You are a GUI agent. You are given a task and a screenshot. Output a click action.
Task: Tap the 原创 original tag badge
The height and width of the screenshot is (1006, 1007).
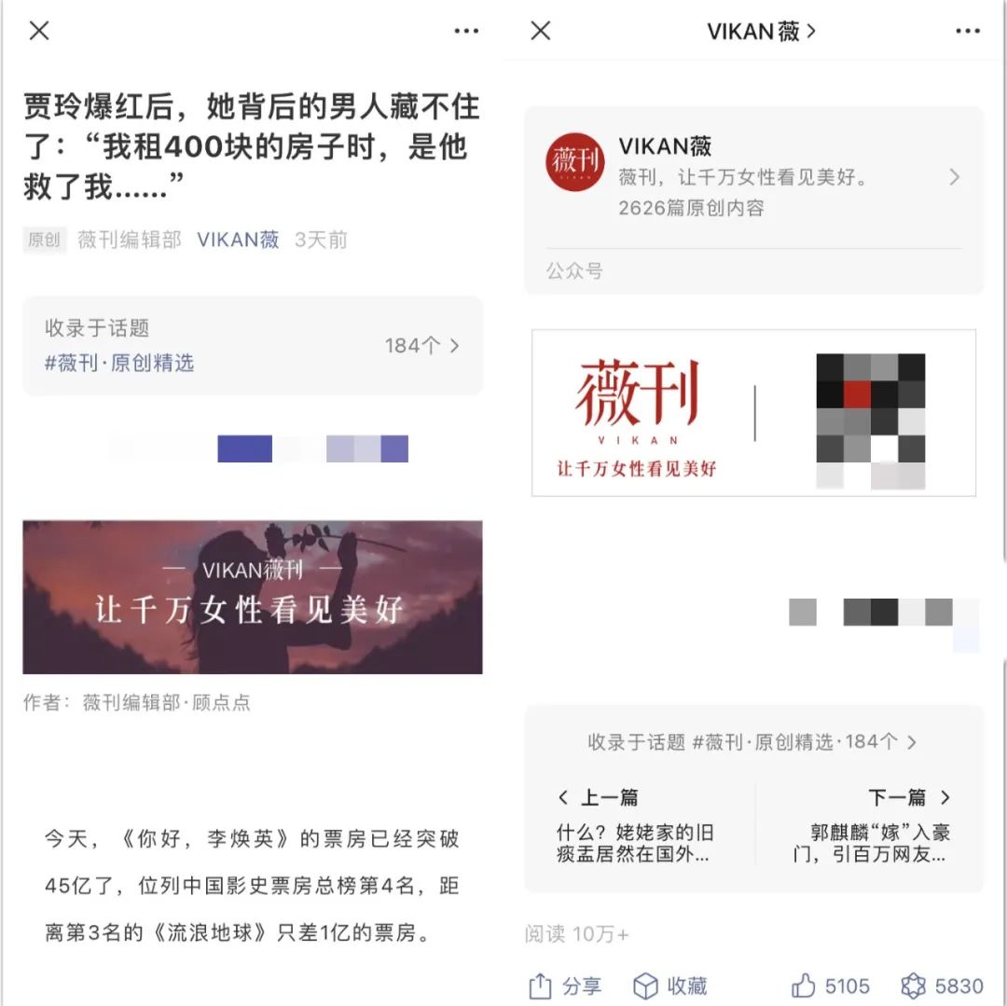pos(45,240)
